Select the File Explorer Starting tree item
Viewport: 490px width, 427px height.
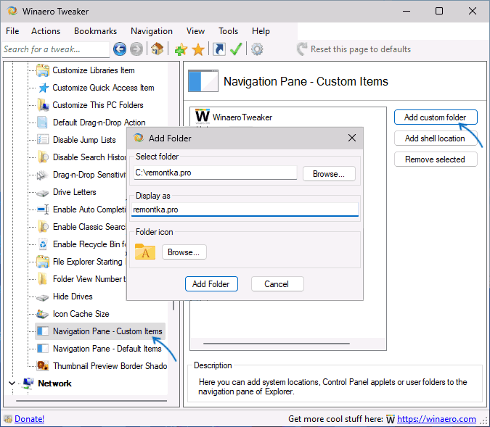(x=88, y=262)
